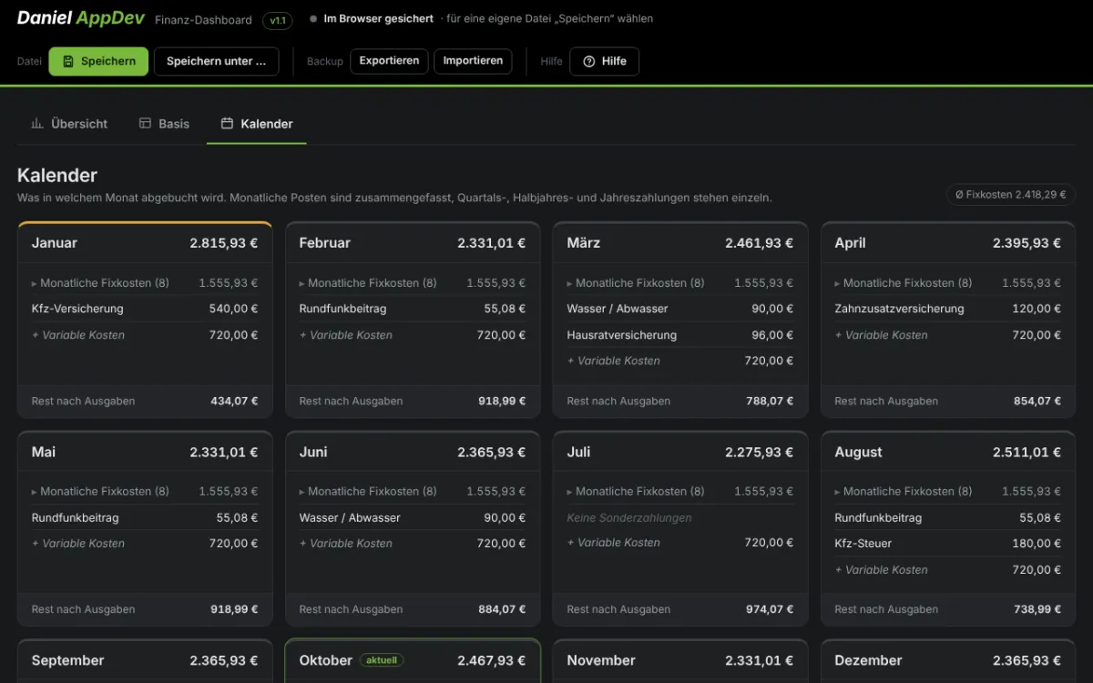
Task: Click the table icon beside Basis
Action: pyautogui.click(x=145, y=123)
